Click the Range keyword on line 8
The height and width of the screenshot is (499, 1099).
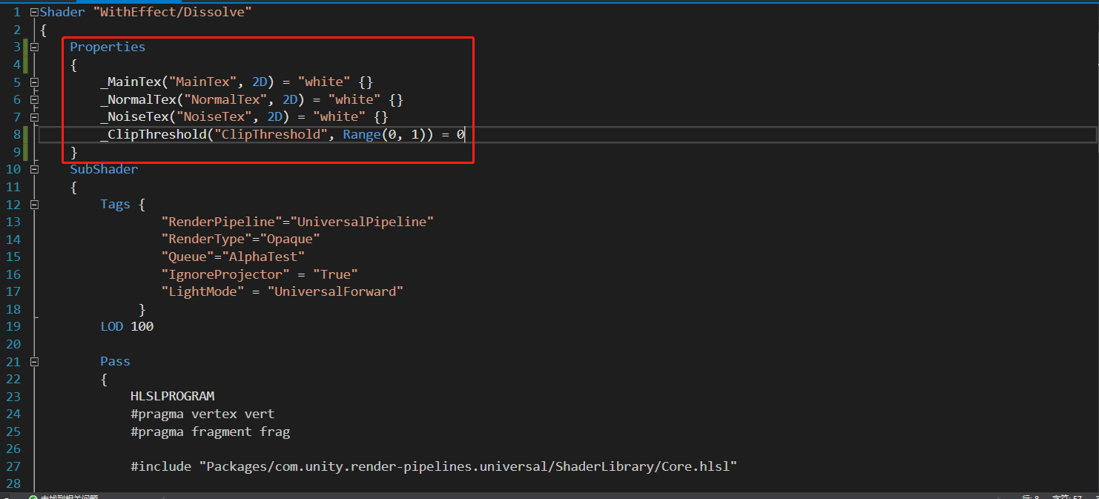click(361, 134)
